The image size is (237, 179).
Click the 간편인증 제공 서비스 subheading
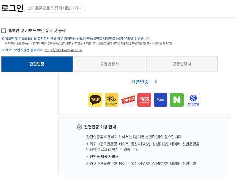(102, 157)
